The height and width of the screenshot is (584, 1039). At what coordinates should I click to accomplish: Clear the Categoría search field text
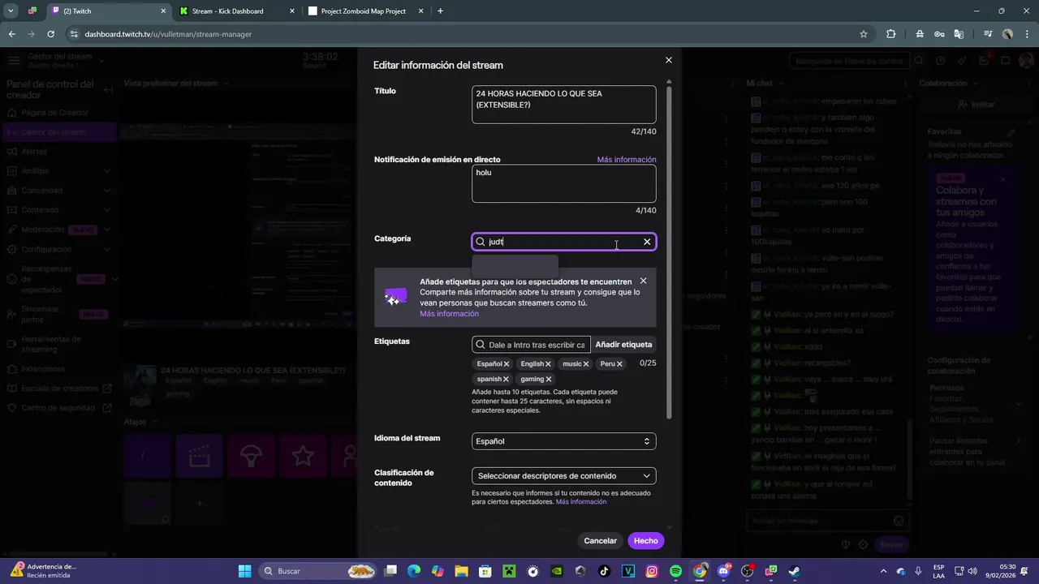click(647, 242)
